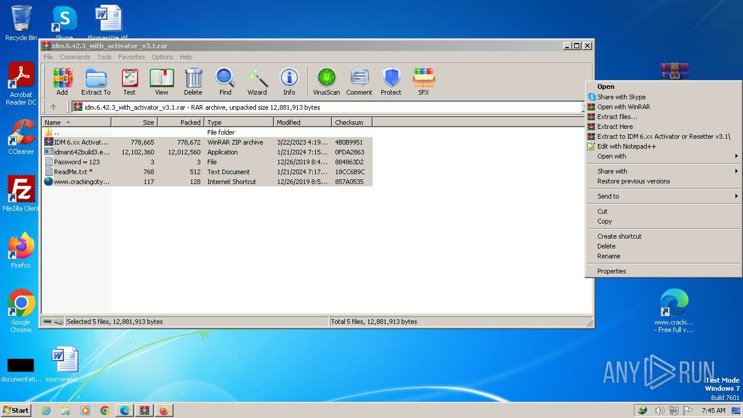
Task: Open the Commands menu
Action: (x=75, y=57)
